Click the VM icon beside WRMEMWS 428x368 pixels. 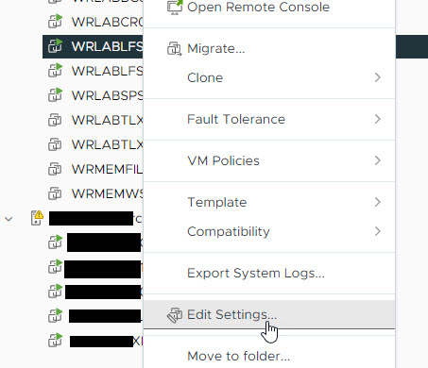tap(55, 193)
